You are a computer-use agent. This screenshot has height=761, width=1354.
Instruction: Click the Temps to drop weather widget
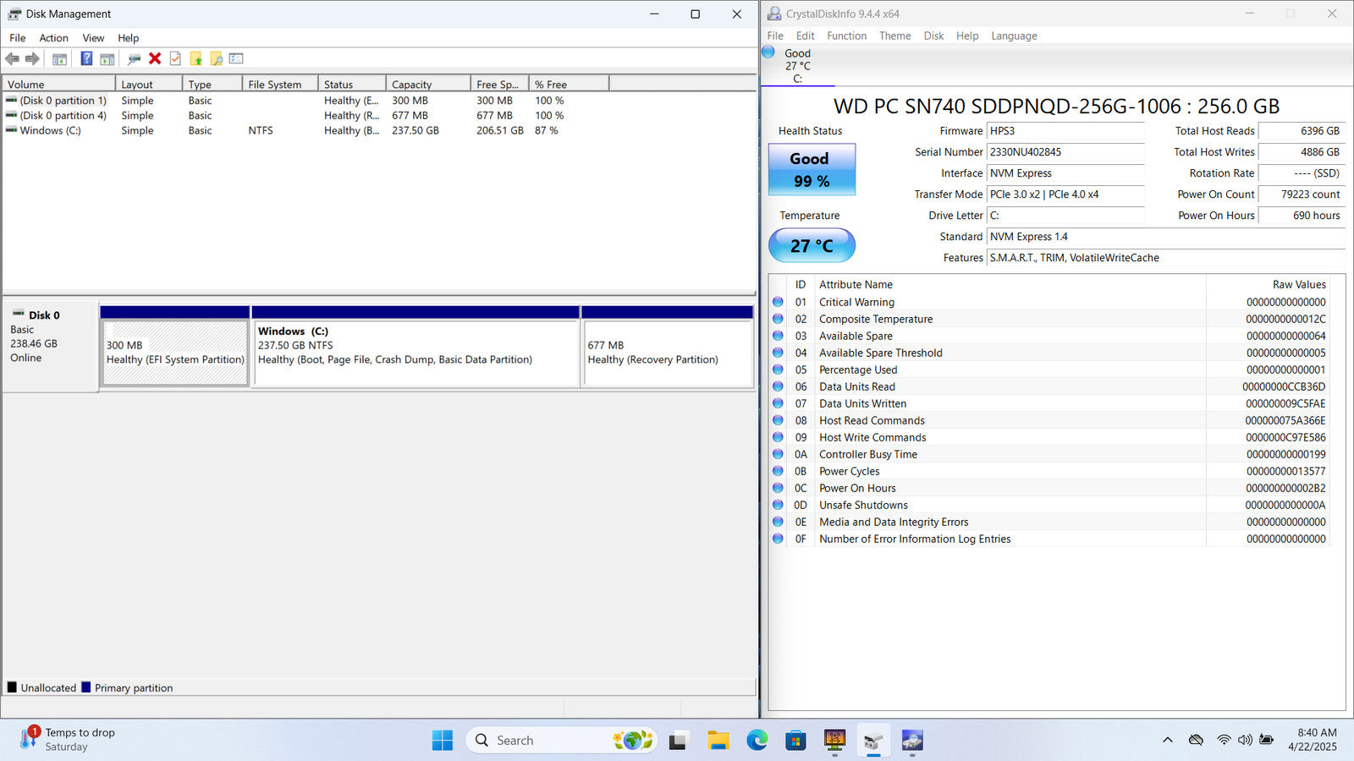pyautogui.click(x=68, y=740)
